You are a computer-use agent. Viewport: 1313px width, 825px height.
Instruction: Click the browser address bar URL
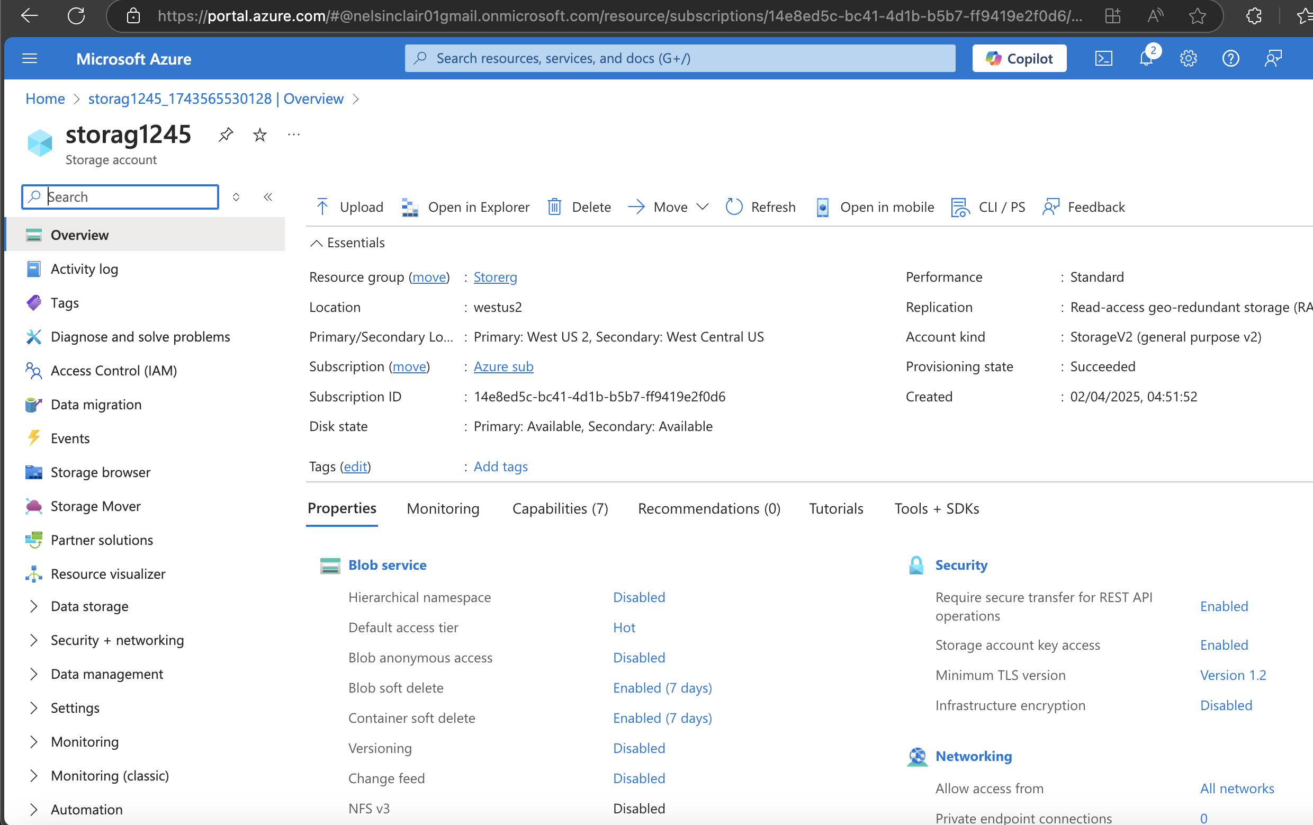(x=619, y=16)
